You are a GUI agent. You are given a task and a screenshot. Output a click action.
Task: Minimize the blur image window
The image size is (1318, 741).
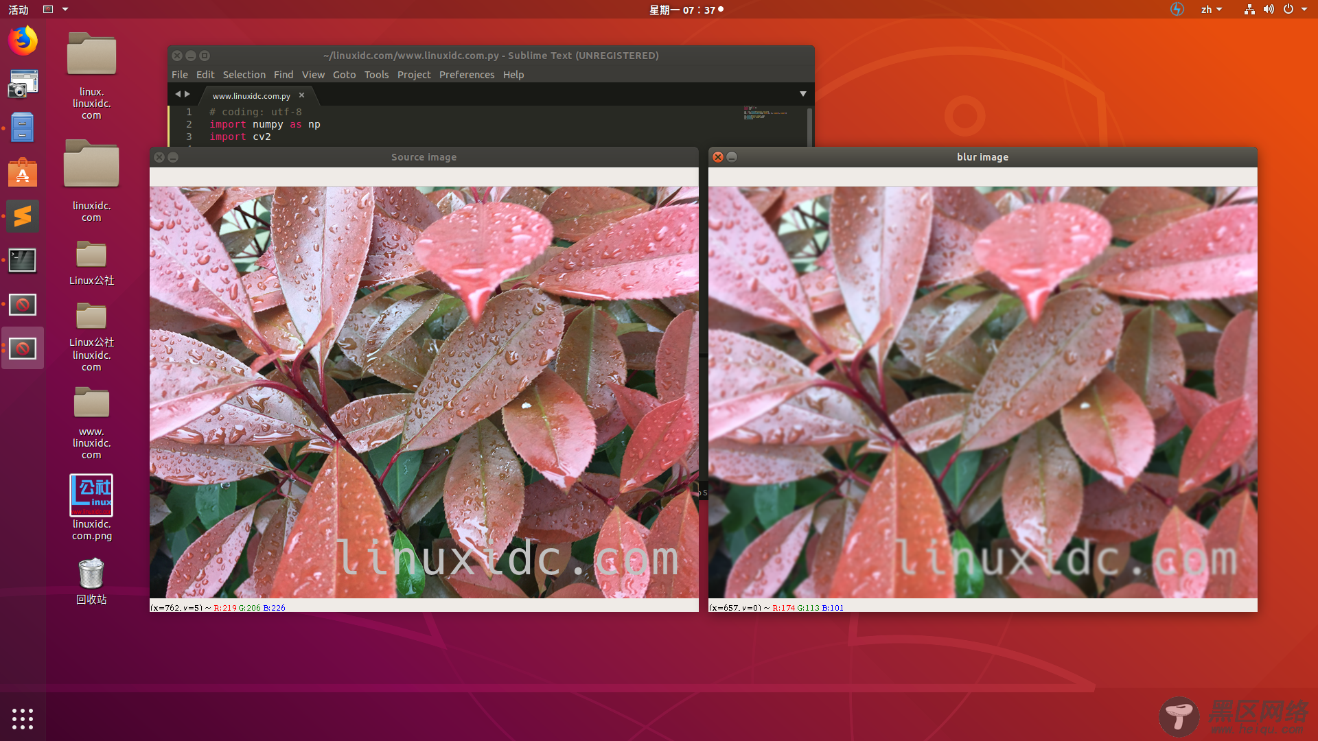[732, 157]
